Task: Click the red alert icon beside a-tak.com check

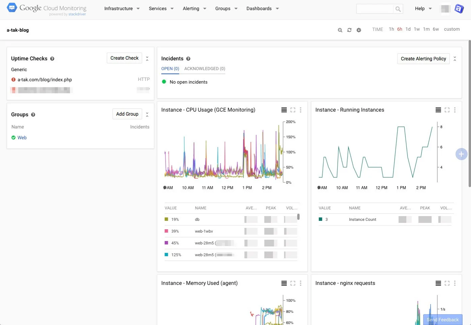Action: click(x=13, y=80)
